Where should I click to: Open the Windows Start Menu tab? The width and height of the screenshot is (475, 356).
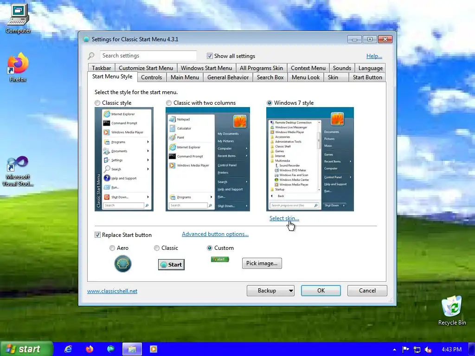(x=206, y=68)
